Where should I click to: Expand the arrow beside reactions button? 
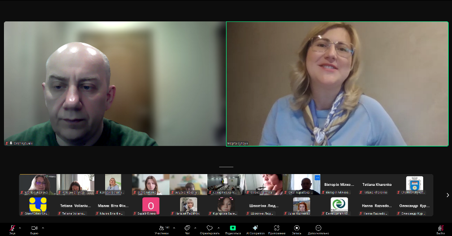click(219, 228)
